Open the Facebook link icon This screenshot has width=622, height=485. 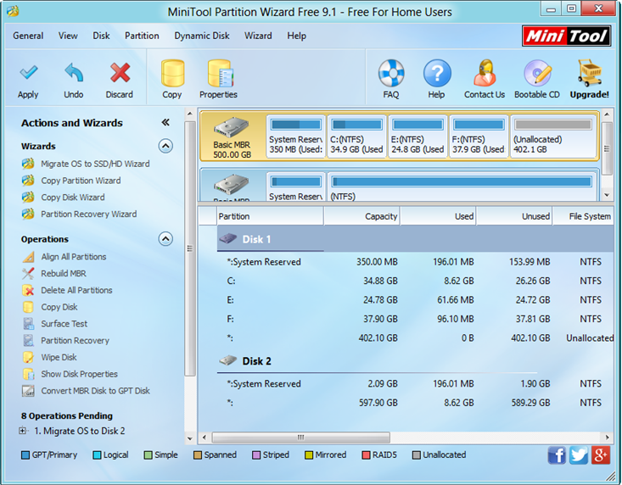[x=557, y=454]
